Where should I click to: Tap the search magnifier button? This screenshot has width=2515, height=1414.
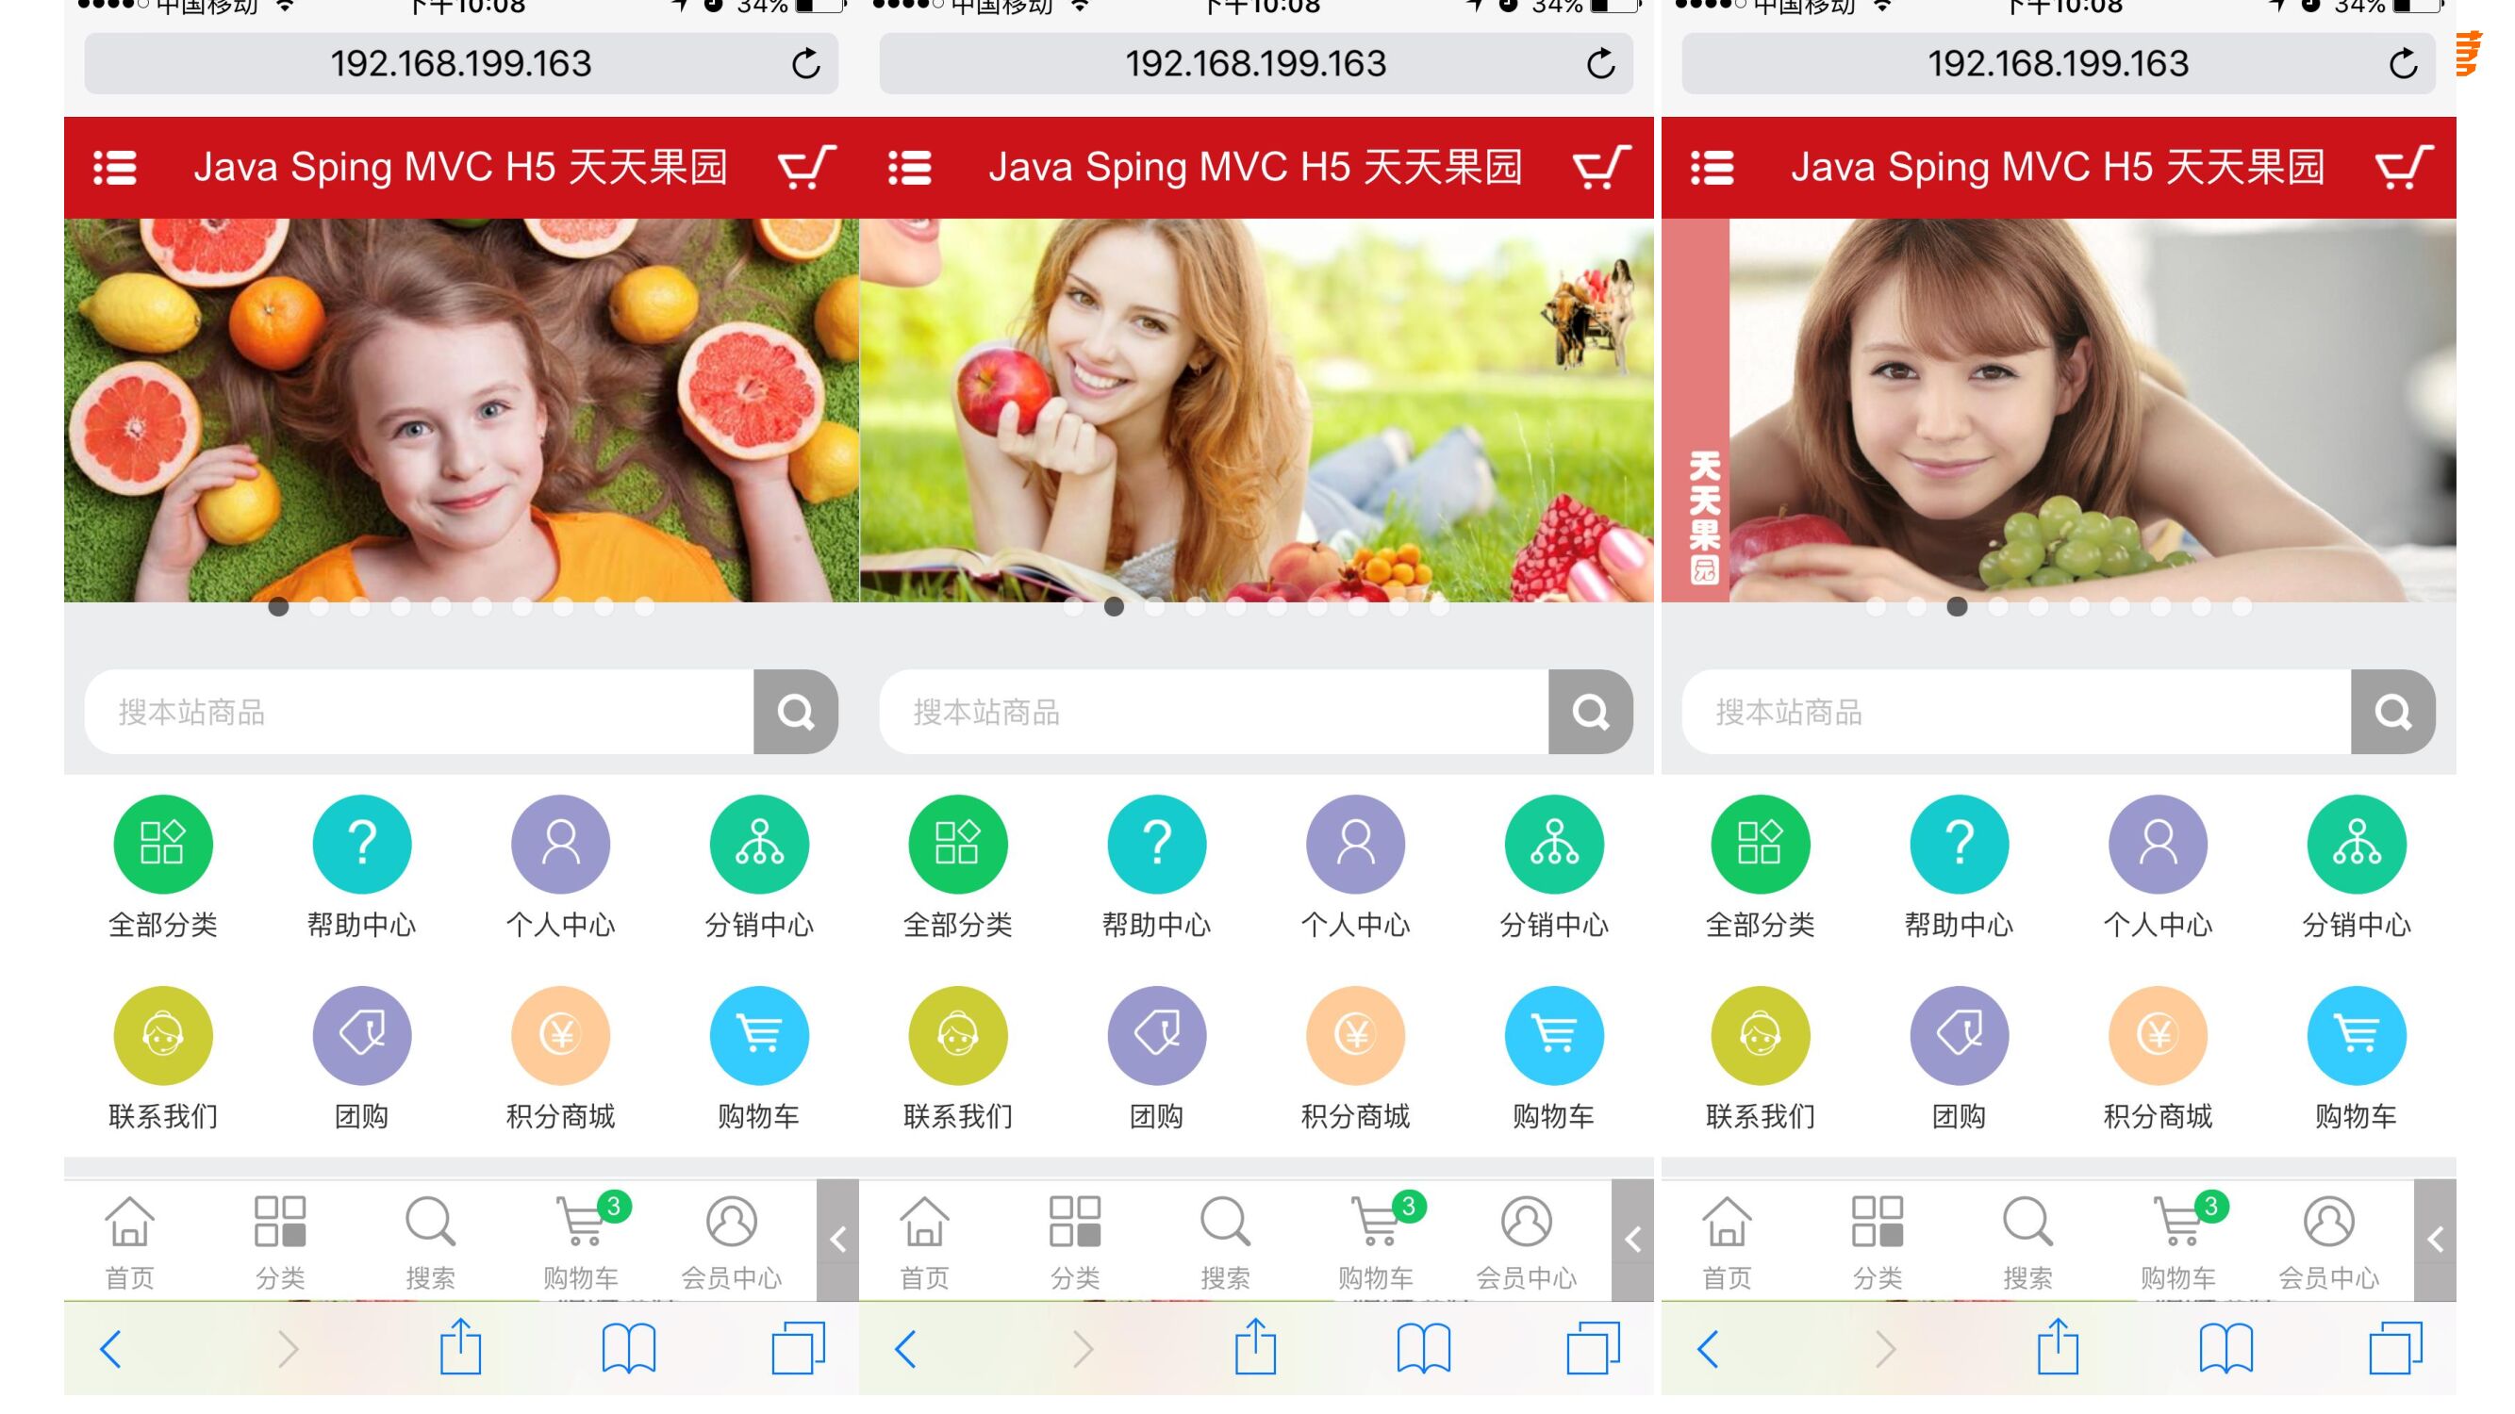click(796, 712)
